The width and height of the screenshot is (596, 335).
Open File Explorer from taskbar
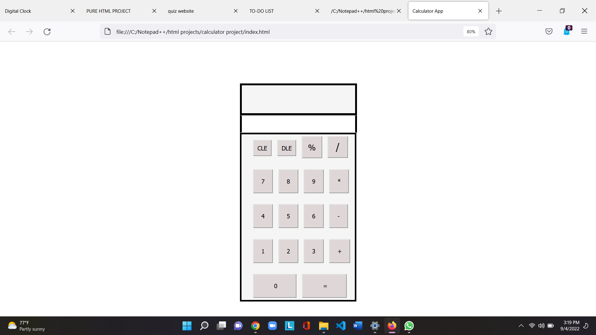pos(323,326)
